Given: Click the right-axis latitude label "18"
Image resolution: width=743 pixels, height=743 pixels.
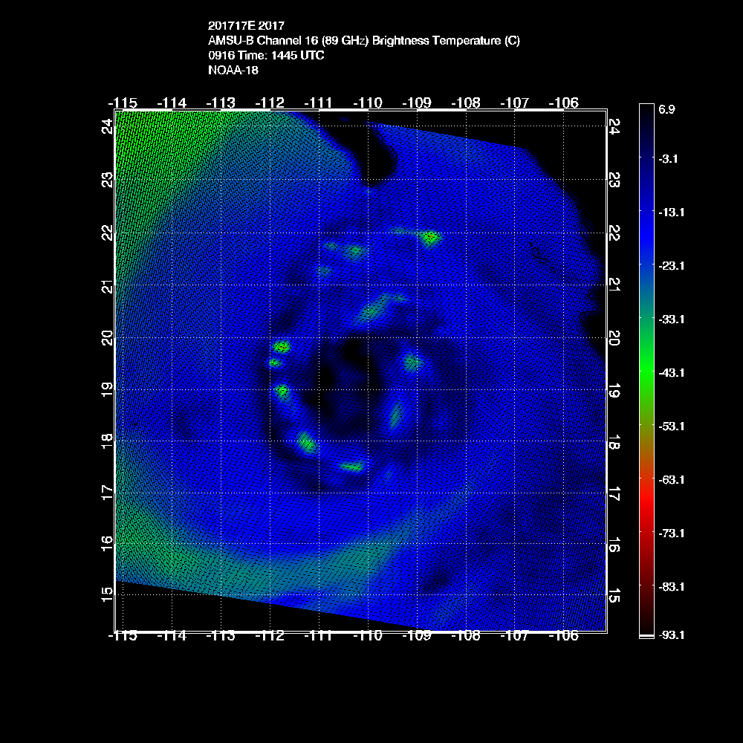Looking at the screenshot, I should pos(614,441).
